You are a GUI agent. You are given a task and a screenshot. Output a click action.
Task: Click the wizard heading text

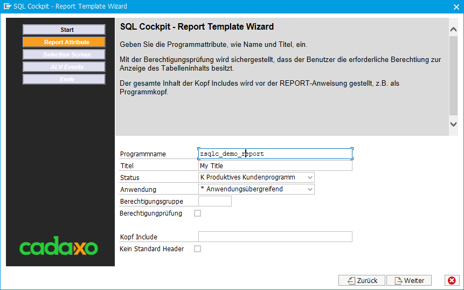(197, 26)
